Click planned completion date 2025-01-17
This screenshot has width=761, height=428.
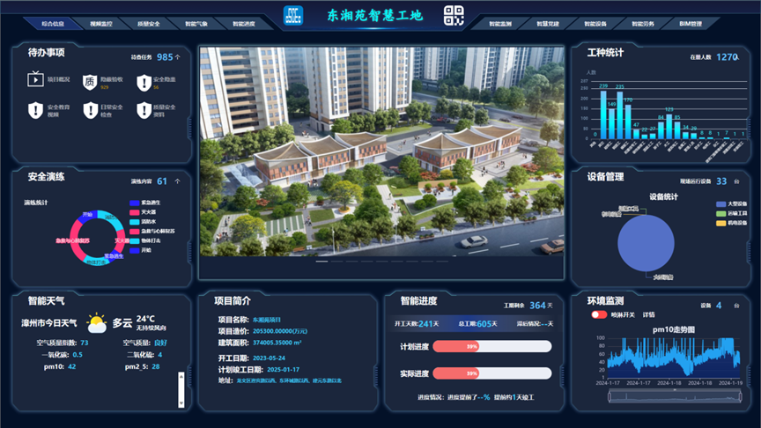283,370
